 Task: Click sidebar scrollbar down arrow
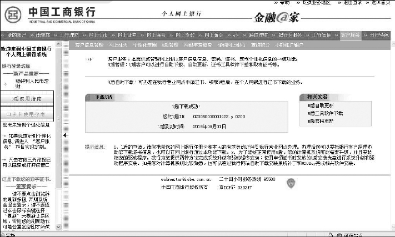(58, 227)
